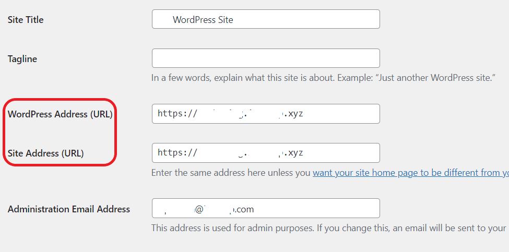509x252 pixels.
Task: Click the "WordPress Site" text in the title field
Action: [203, 20]
